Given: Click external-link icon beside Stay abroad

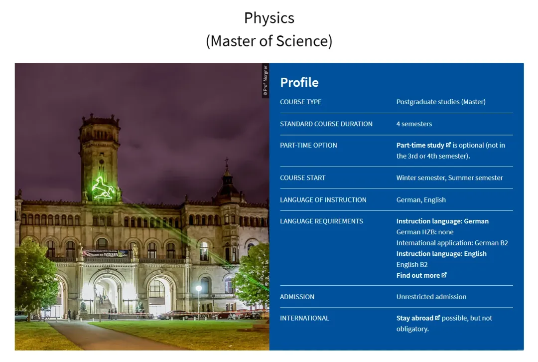Looking at the screenshot, I should [x=438, y=318].
